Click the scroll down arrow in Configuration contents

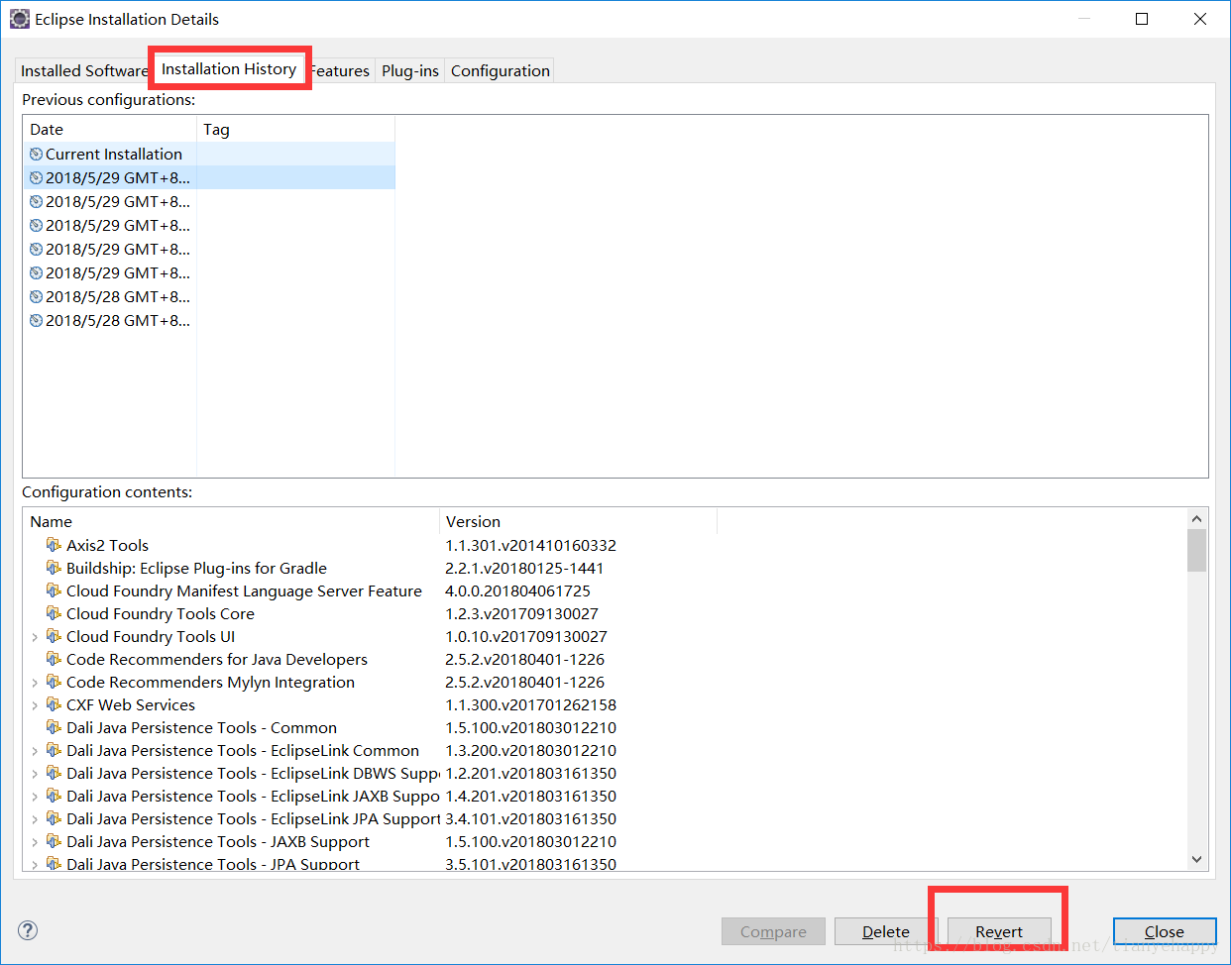coord(1196,860)
